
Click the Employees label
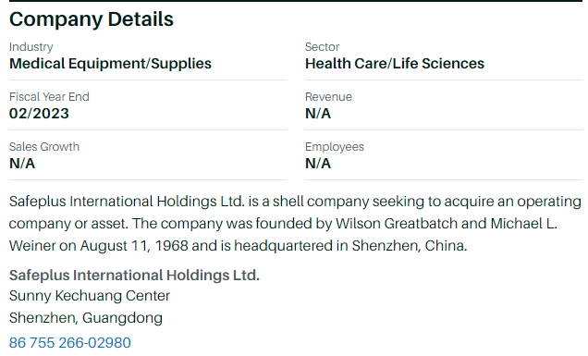coord(335,147)
